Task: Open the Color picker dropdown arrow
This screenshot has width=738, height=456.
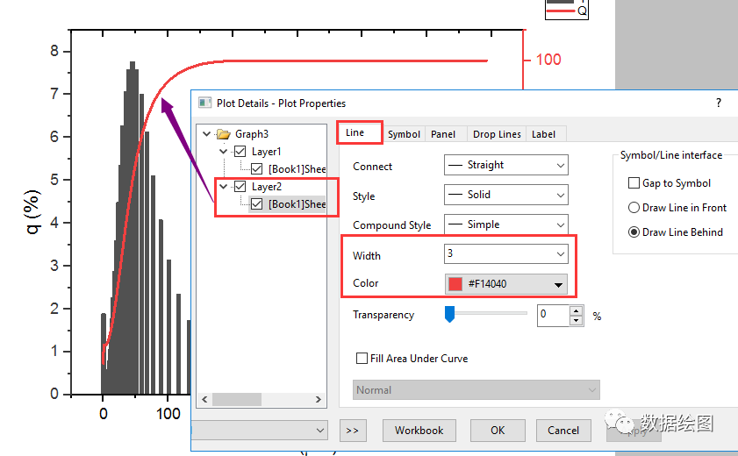Action: tap(558, 285)
